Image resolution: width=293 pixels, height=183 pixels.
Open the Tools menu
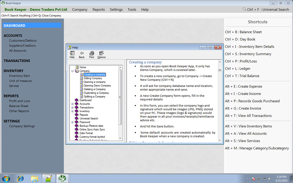pyautogui.click(x=132, y=9)
